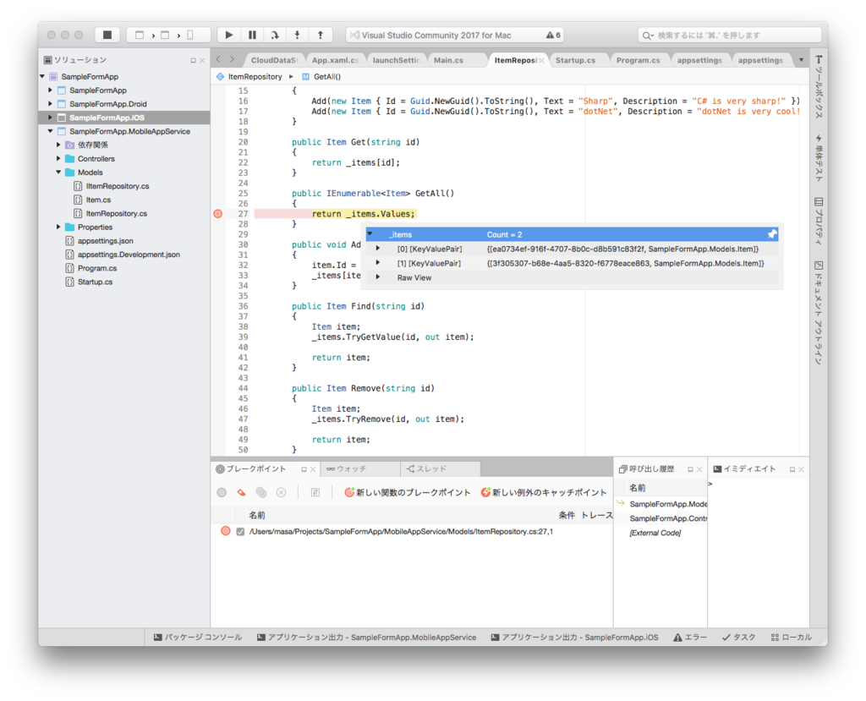Uncheck the ItemRepository.cs:27 breakpoint checkbox
Viewport: 866px width, 701px height.
click(x=240, y=531)
